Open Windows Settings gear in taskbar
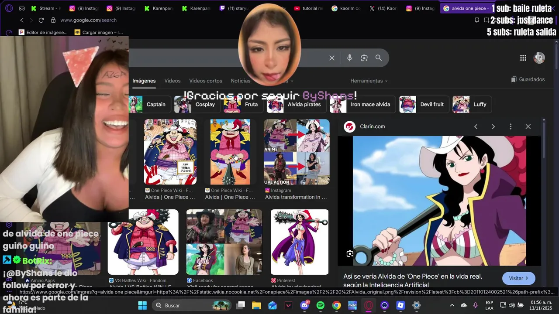The width and height of the screenshot is (559, 314). coord(417,305)
